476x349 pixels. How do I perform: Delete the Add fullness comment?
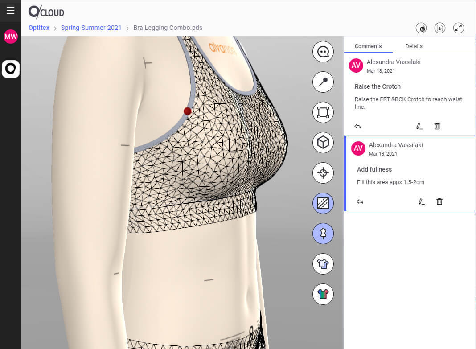439,202
